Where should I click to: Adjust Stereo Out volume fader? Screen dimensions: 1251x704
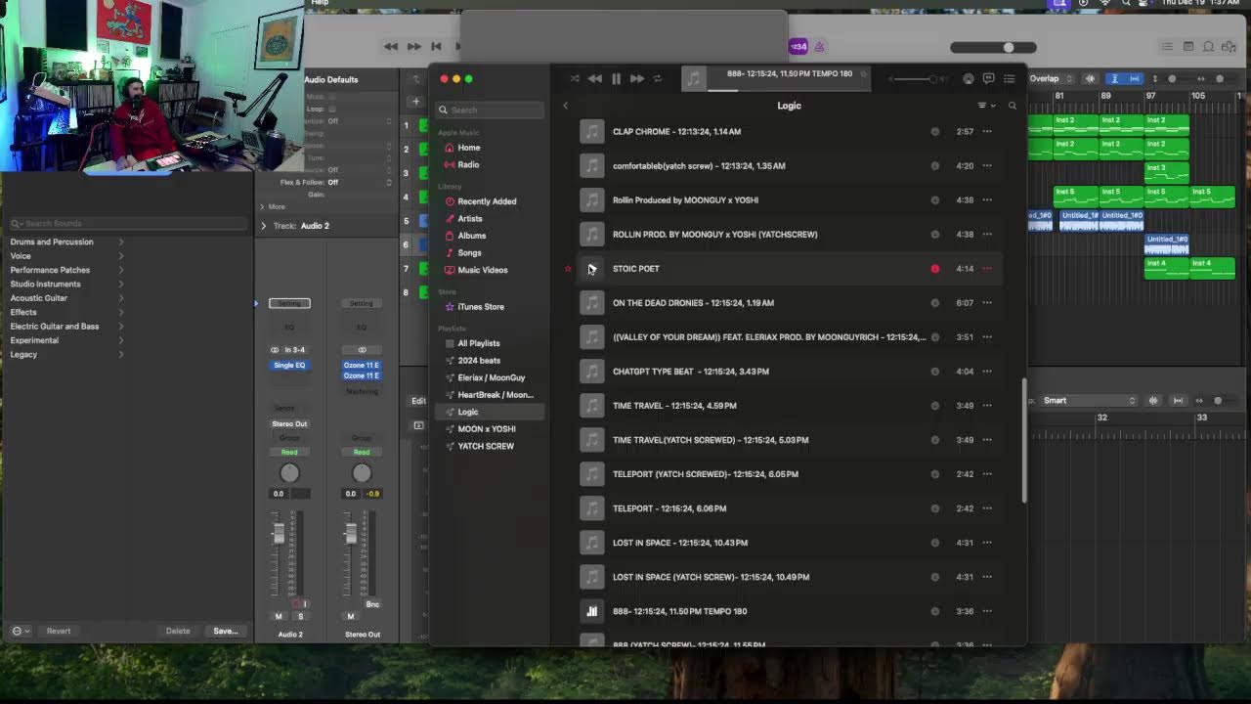351,535
